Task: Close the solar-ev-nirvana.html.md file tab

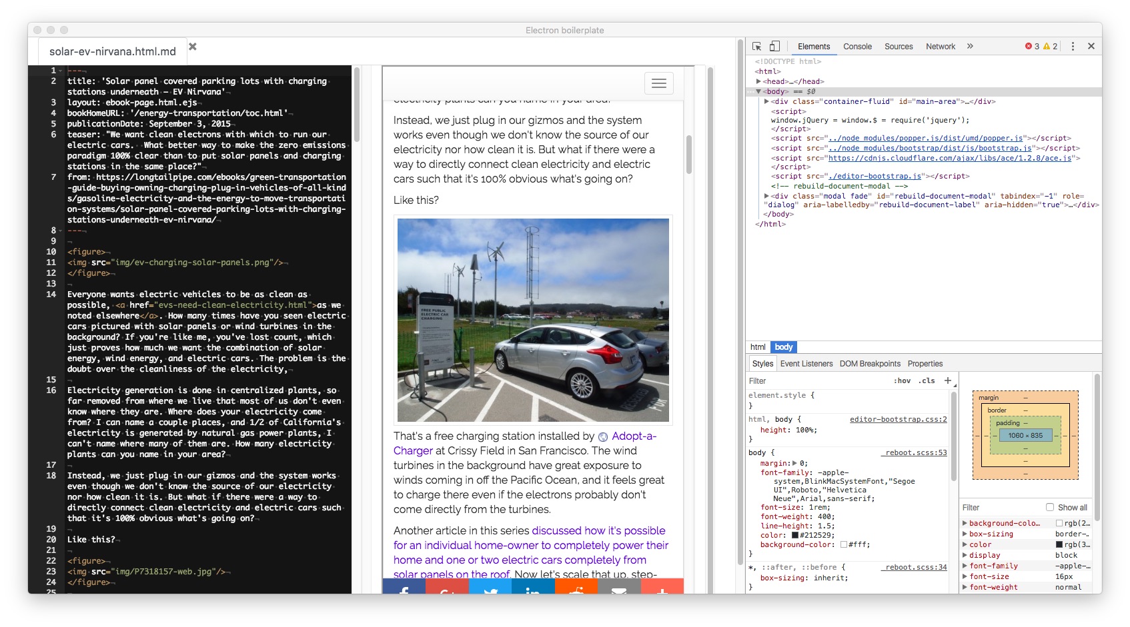Action: (193, 47)
